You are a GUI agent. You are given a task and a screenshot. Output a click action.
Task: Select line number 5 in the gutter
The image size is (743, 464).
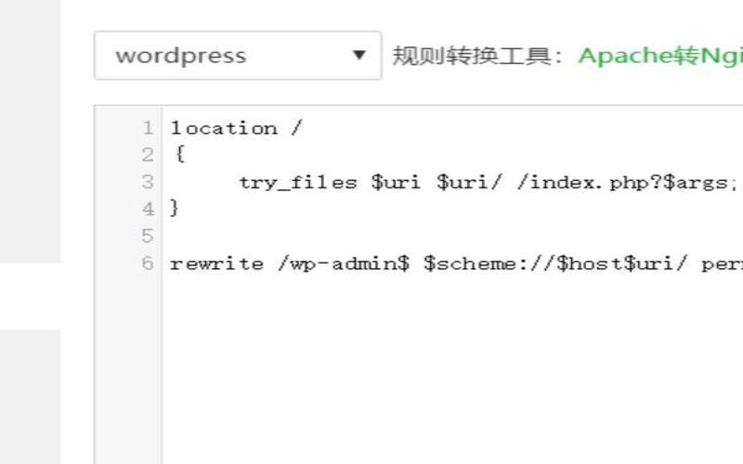point(148,236)
